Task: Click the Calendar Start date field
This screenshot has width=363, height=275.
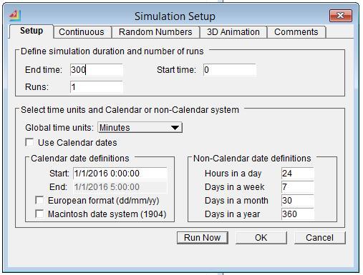Action: coord(120,174)
